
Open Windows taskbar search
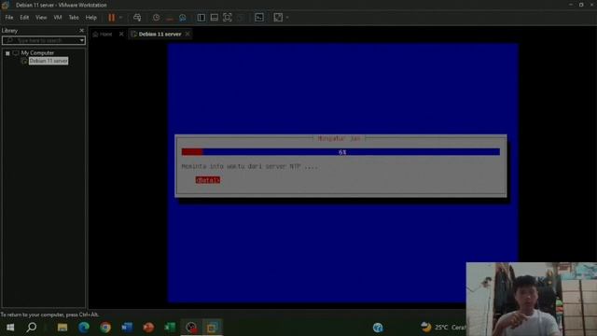pos(32,328)
